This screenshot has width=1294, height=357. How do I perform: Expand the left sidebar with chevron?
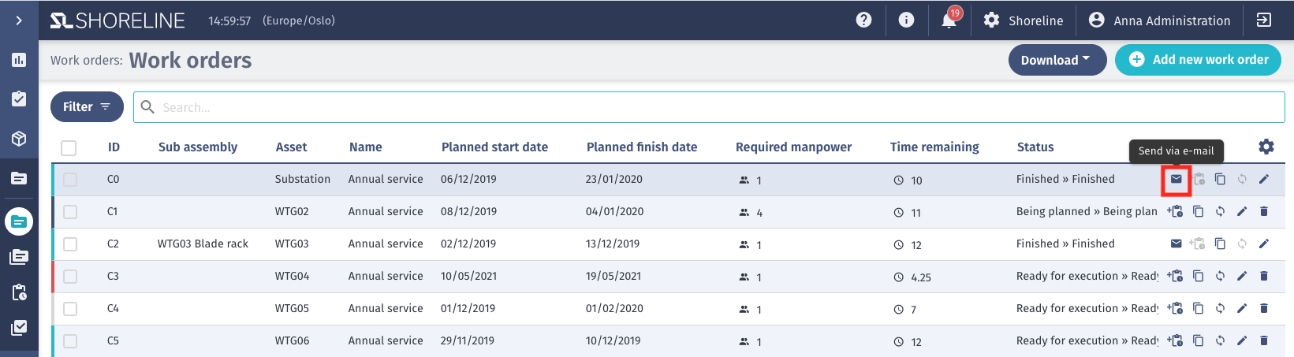[19, 20]
